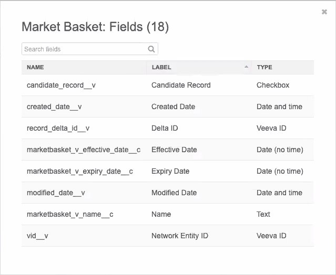The width and height of the screenshot is (336, 275).
Task: Click the Label column sort arrow
Action: [x=247, y=67]
